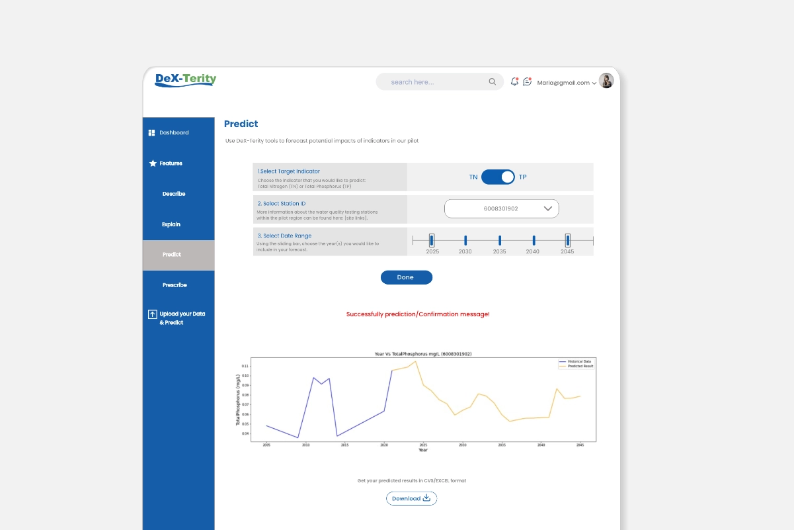Click the '2. Select Station ID' heading
The image size is (794, 530).
[x=282, y=204]
